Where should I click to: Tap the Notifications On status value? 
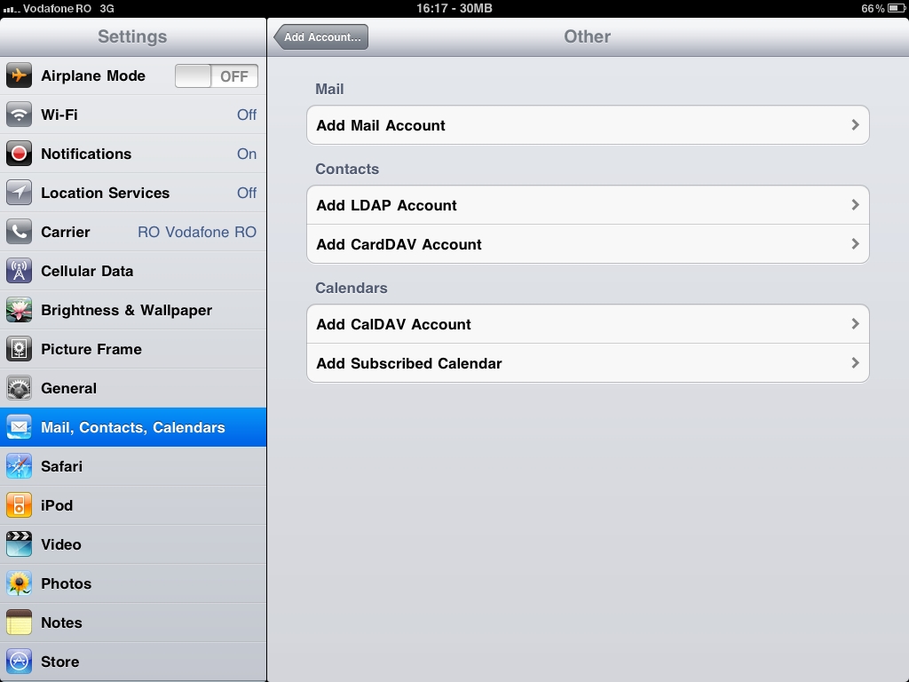tap(247, 154)
